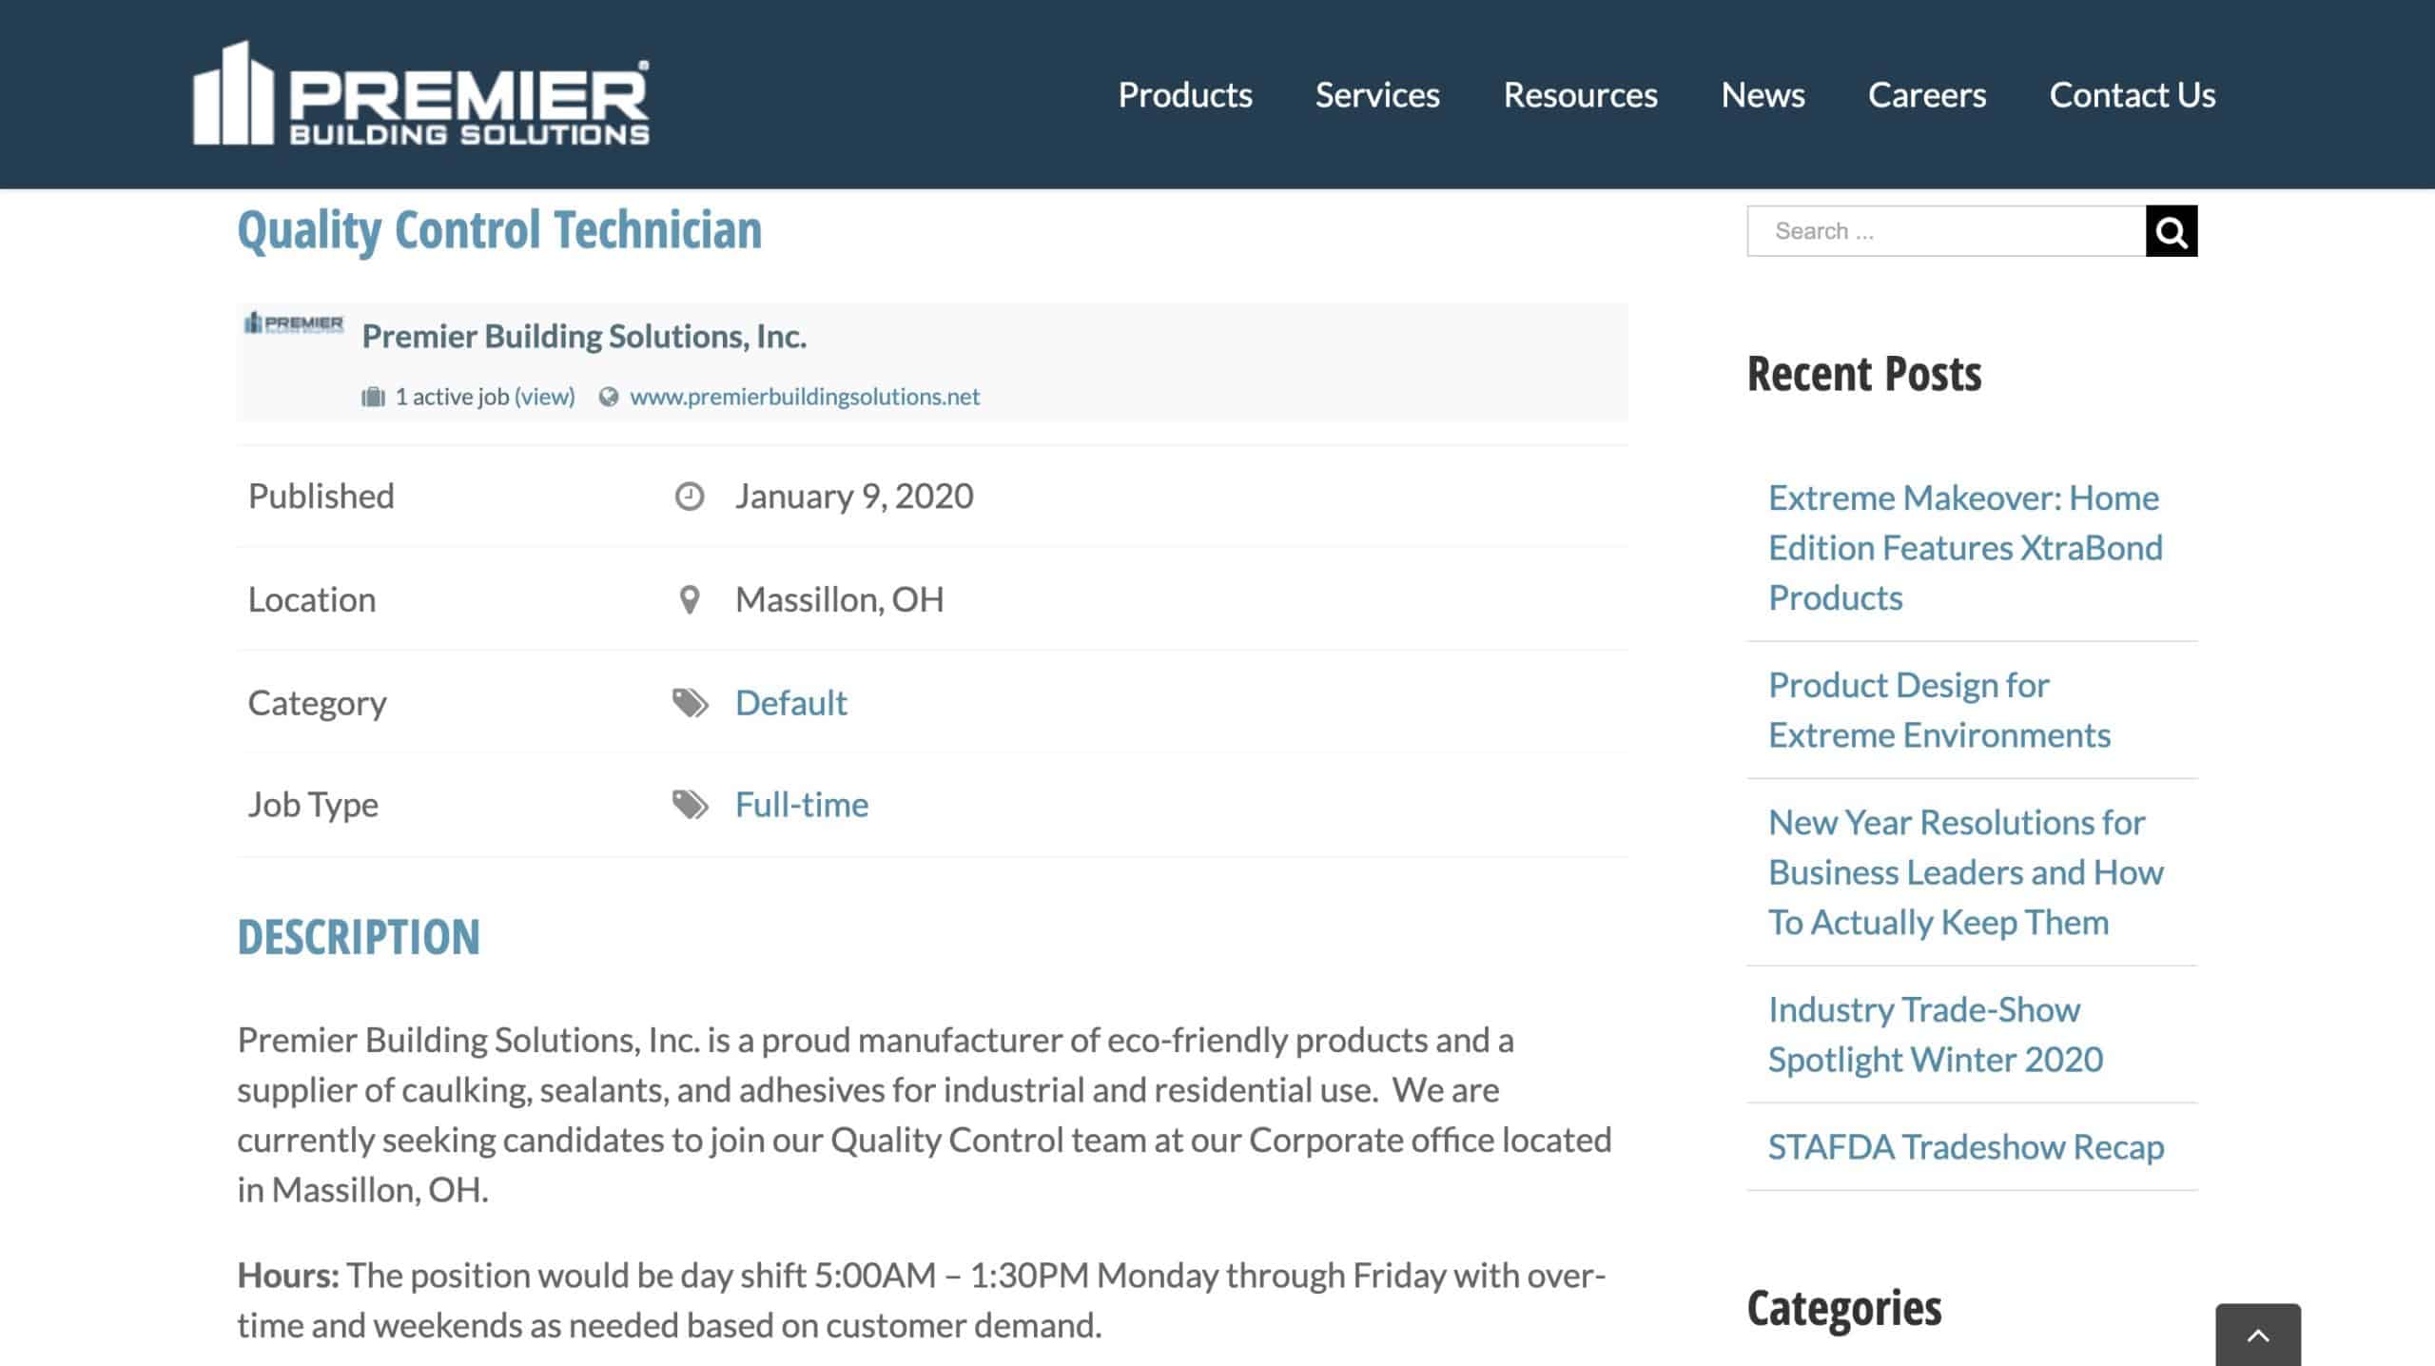Click the globe icon beside website URL
The height and width of the screenshot is (1366, 2435).
pyautogui.click(x=609, y=397)
